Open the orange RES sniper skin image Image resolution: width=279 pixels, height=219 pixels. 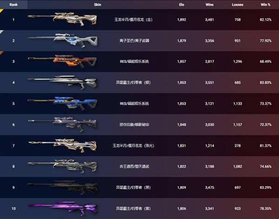(x=62, y=61)
